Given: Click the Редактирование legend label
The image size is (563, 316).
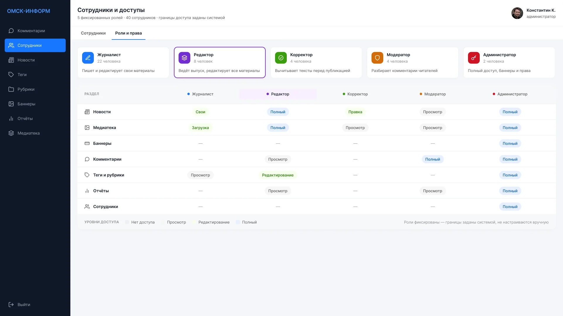Looking at the screenshot, I should click(x=214, y=222).
